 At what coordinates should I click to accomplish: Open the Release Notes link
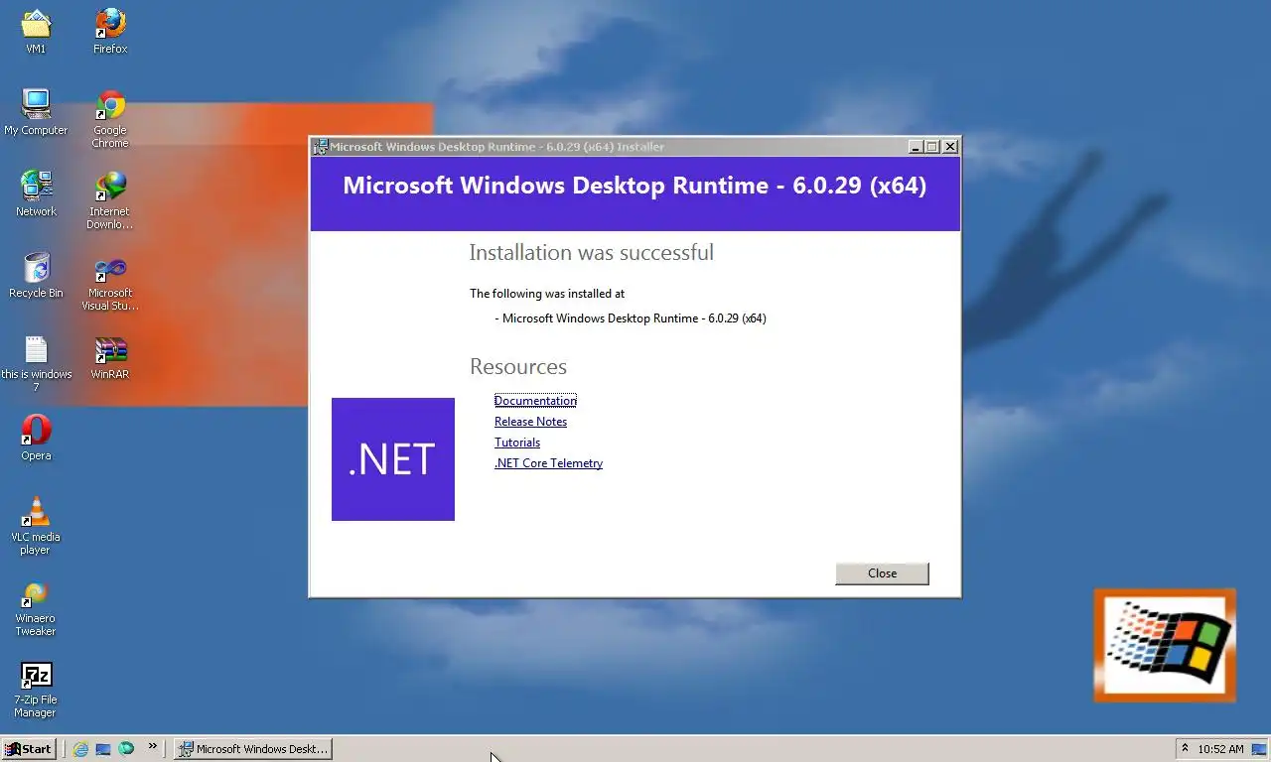531,422
